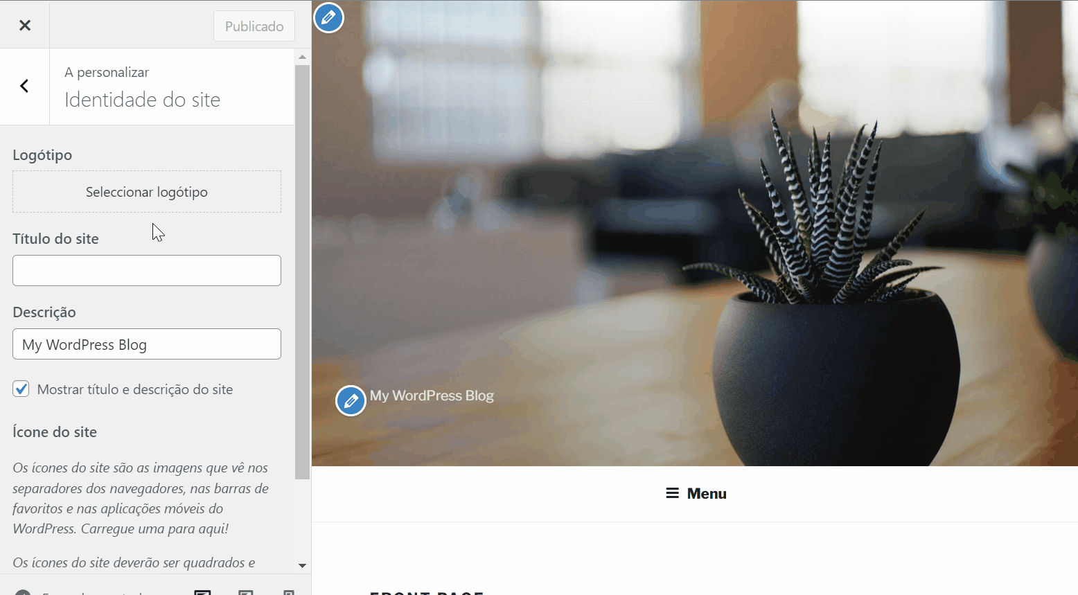Click the sidebar scrollbar up arrow
1078x595 pixels.
(302, 57)
